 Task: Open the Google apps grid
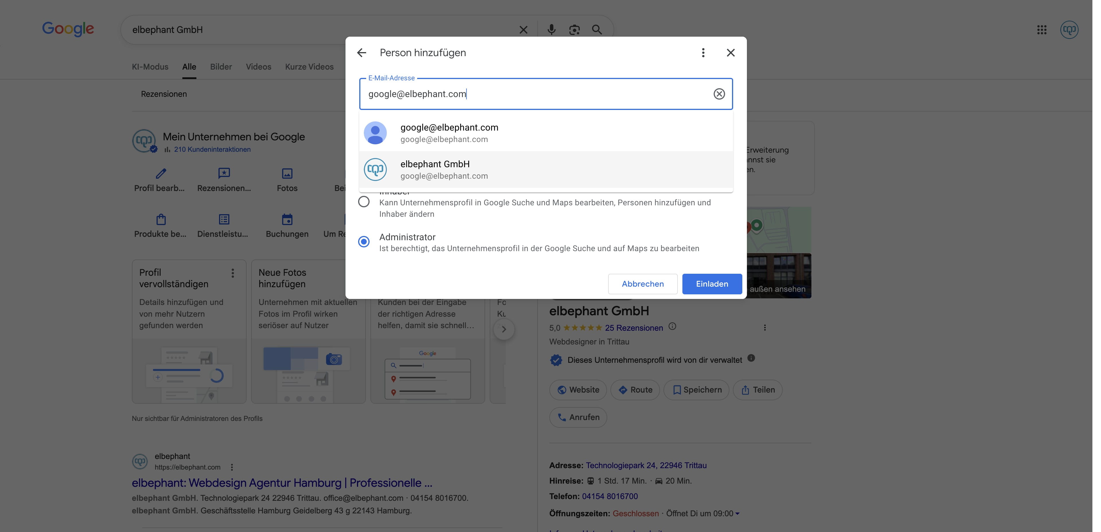[x=1042, y=29]
